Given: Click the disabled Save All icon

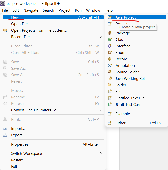Looking at the screenshot, I should pos(5,75).
